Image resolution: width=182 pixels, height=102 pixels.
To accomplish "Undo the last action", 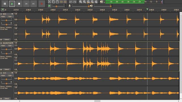I will pyautogui.click(x=71, y=2).
